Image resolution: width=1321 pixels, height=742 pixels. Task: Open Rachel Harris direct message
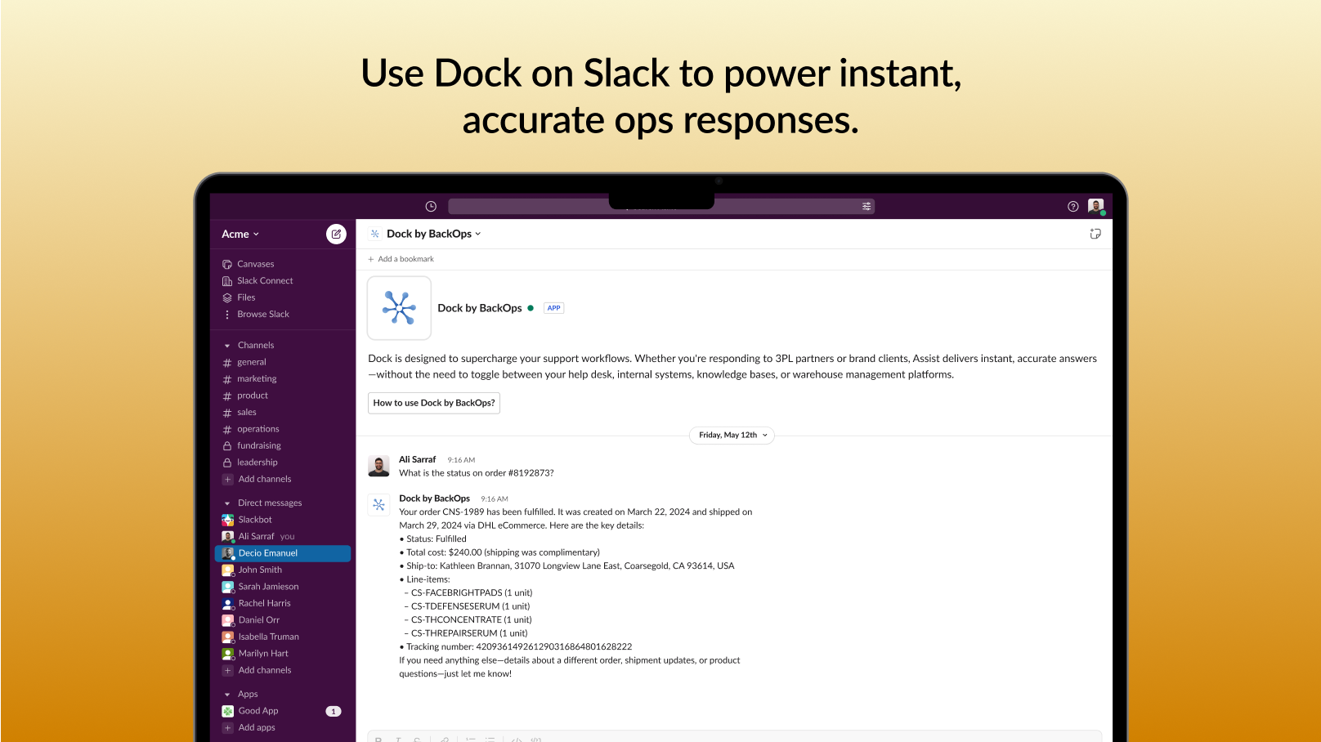pos(264,604)
